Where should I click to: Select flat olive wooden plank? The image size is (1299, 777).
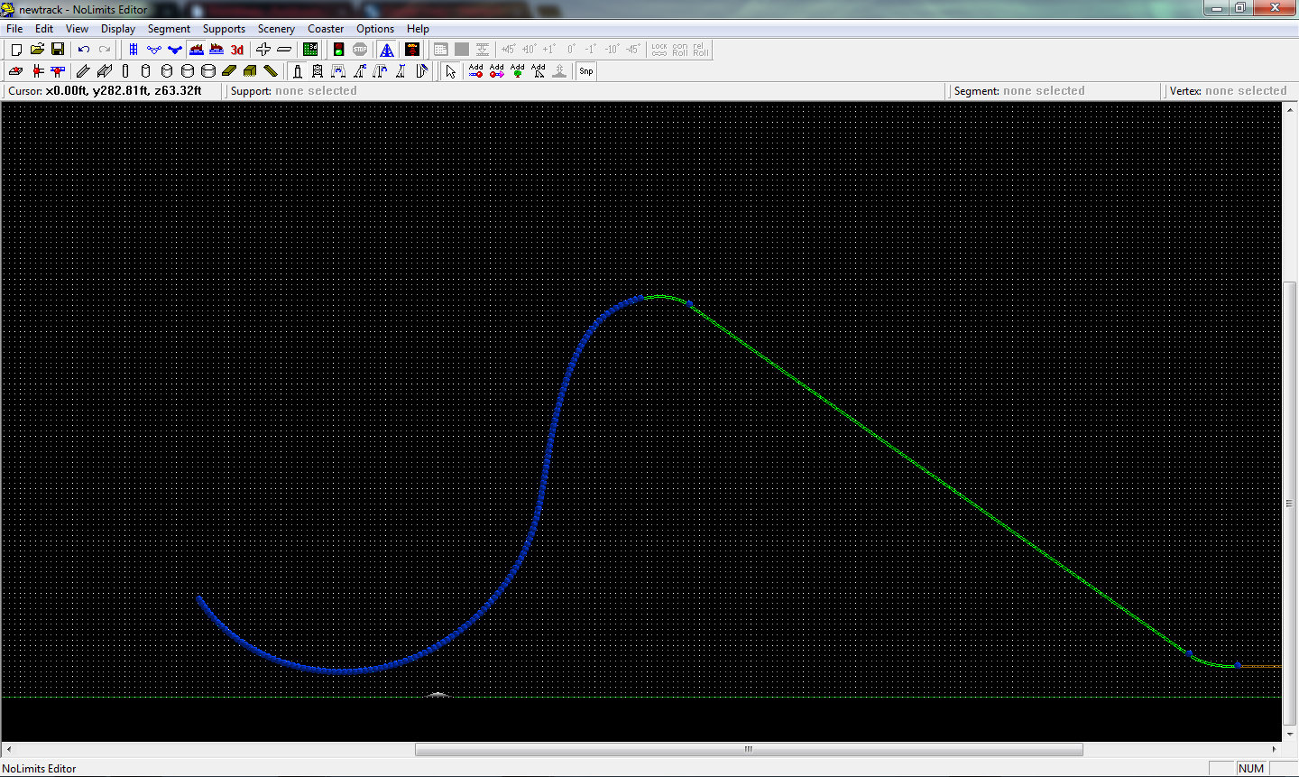tap(229, 71)
